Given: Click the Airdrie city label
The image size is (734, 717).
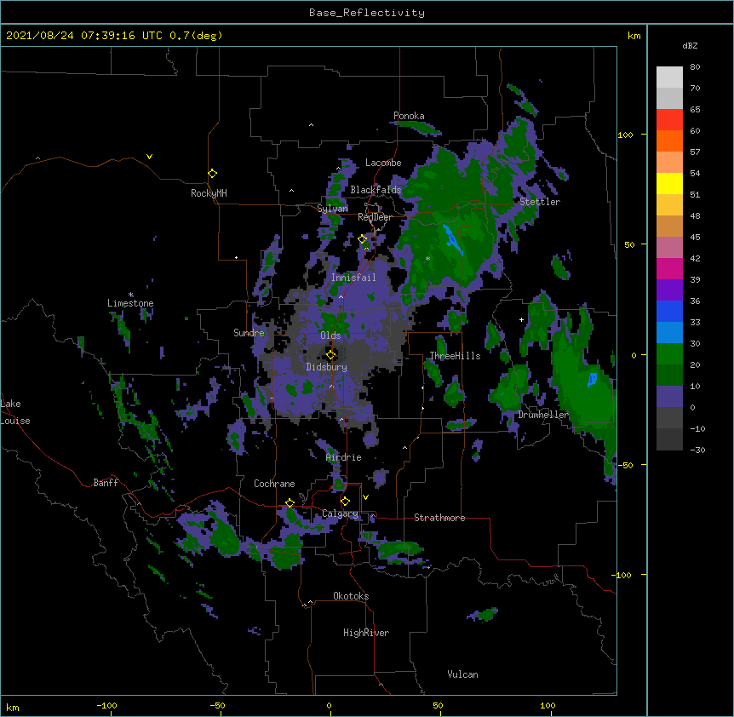Looking at the screenshot, I should click(x=344, y=457).
